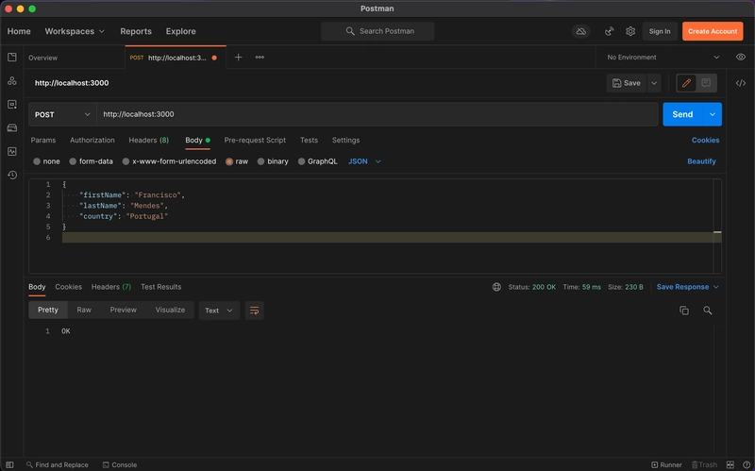Copy response using the copy icon
The image size is (755, 471).
click(684, 311)
